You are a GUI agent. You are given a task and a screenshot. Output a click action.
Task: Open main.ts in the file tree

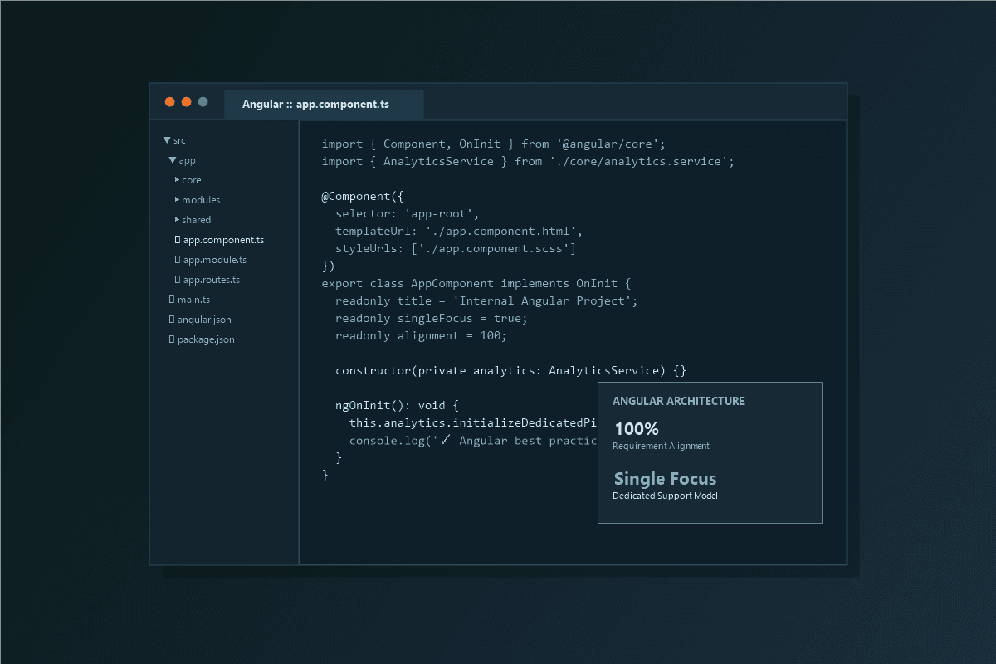tap(194, 300)
